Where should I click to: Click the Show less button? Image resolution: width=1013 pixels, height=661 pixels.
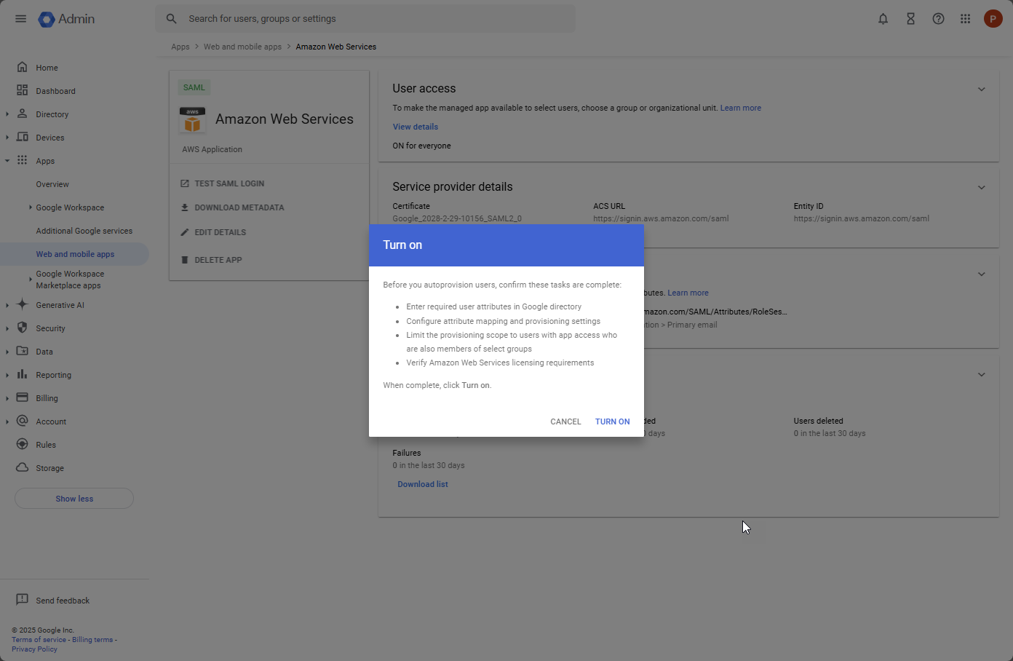click(74, 499)
